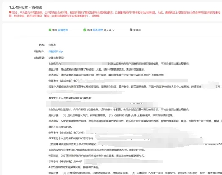Screen dimensions: 222x175
Task: Click the red 知会 notice paragraph
Action: (x=115, y=14)
